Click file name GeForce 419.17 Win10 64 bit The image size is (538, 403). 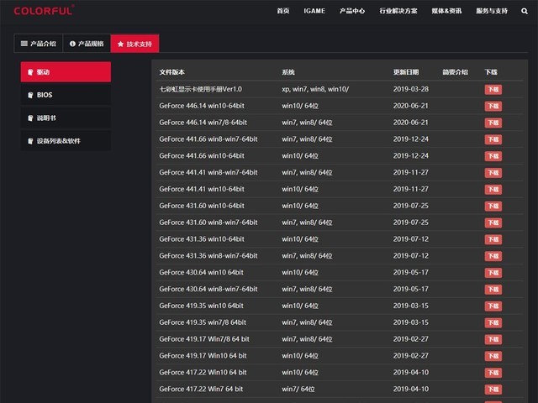tap(203, 356)
